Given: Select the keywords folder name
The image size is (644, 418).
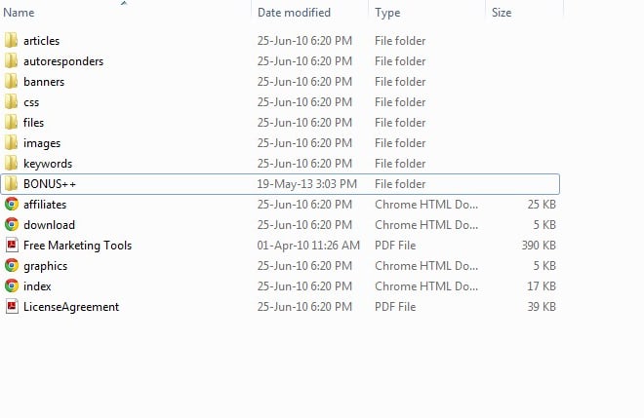Looking at the screenshot, I should [48, 164].
